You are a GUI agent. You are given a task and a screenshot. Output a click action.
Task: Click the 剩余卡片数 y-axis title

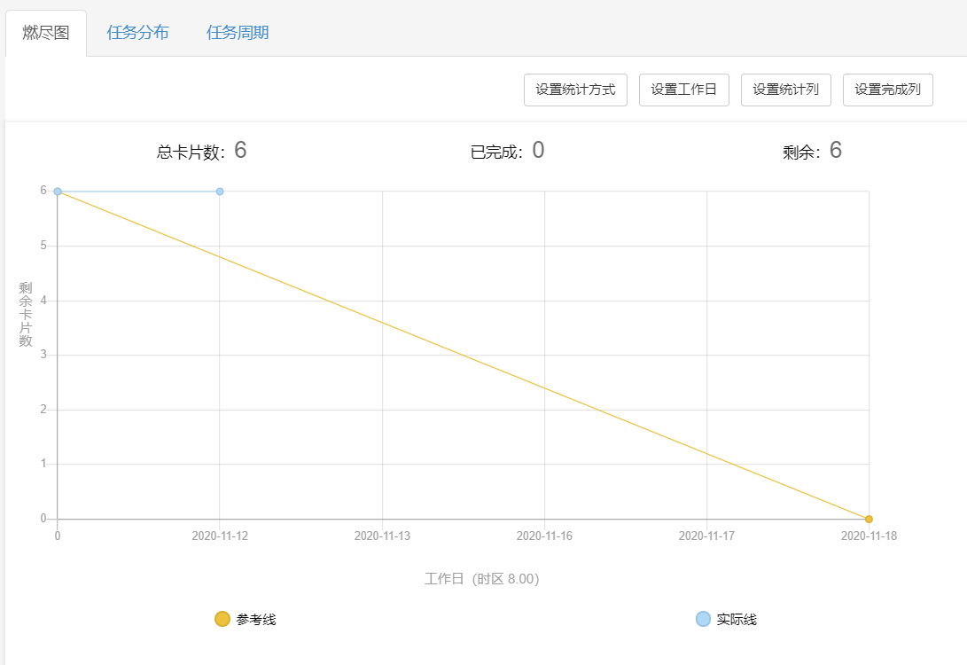26,314
